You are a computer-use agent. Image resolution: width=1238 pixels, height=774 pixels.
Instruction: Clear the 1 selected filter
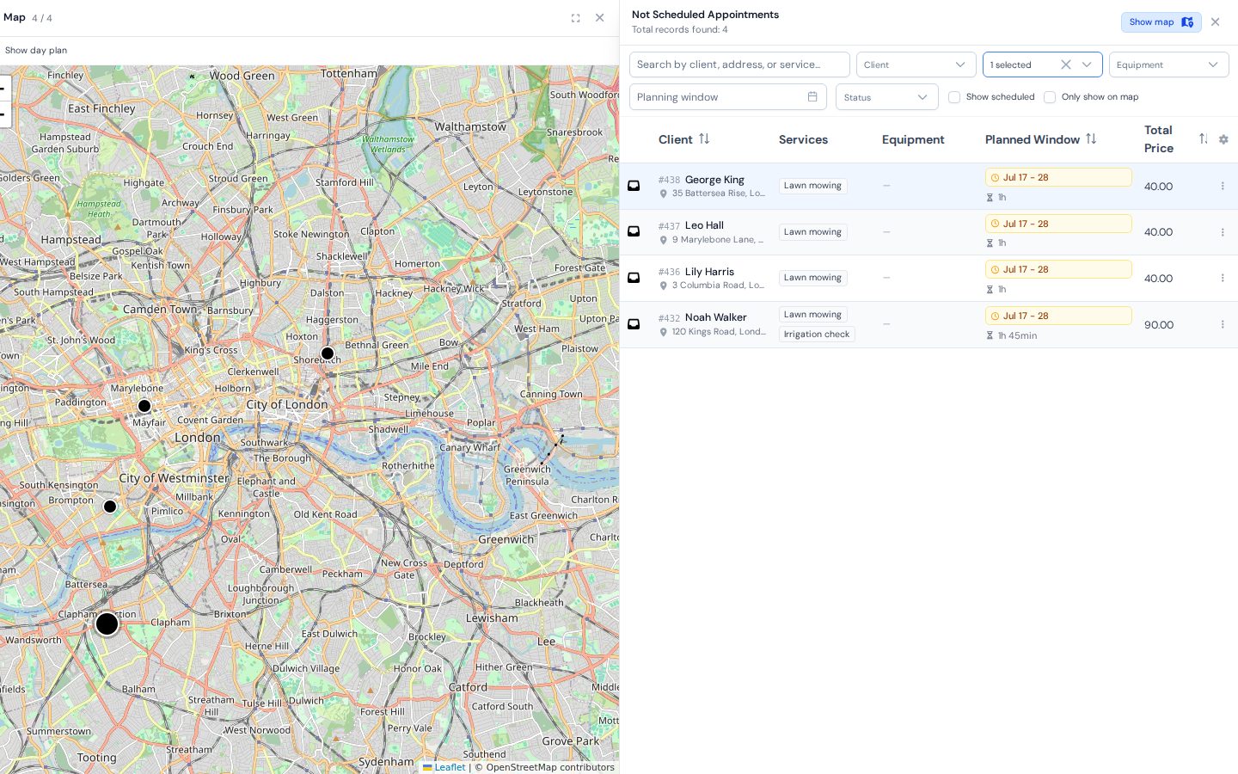(x=1066, y=64)
